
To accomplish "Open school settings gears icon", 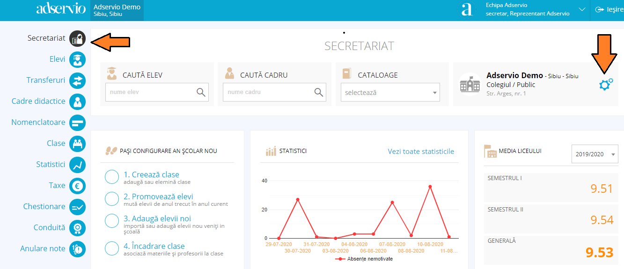I will pyautogui.click(x=606, y=84).
